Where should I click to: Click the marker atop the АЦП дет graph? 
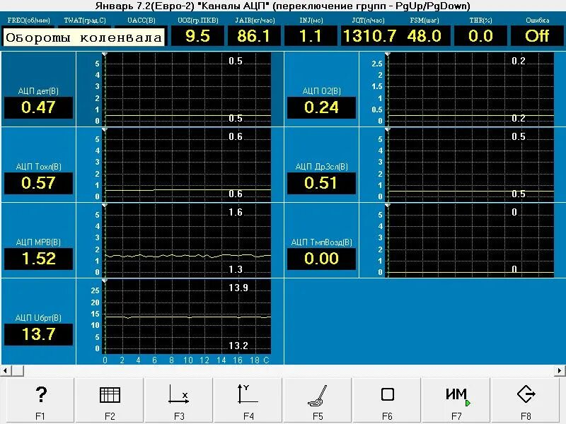coord(105,54)
